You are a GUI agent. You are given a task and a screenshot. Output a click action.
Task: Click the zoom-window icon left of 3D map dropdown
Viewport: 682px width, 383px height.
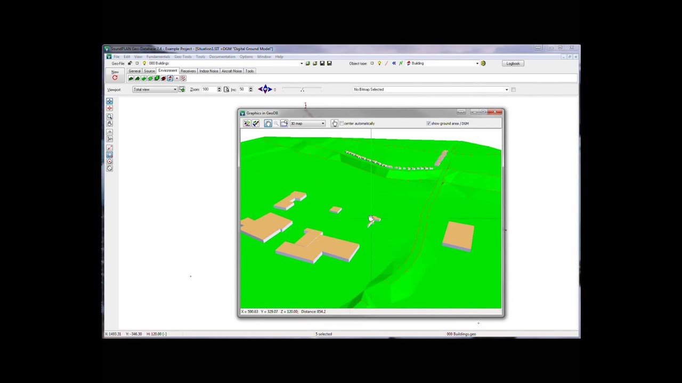(x=284, y=123)
